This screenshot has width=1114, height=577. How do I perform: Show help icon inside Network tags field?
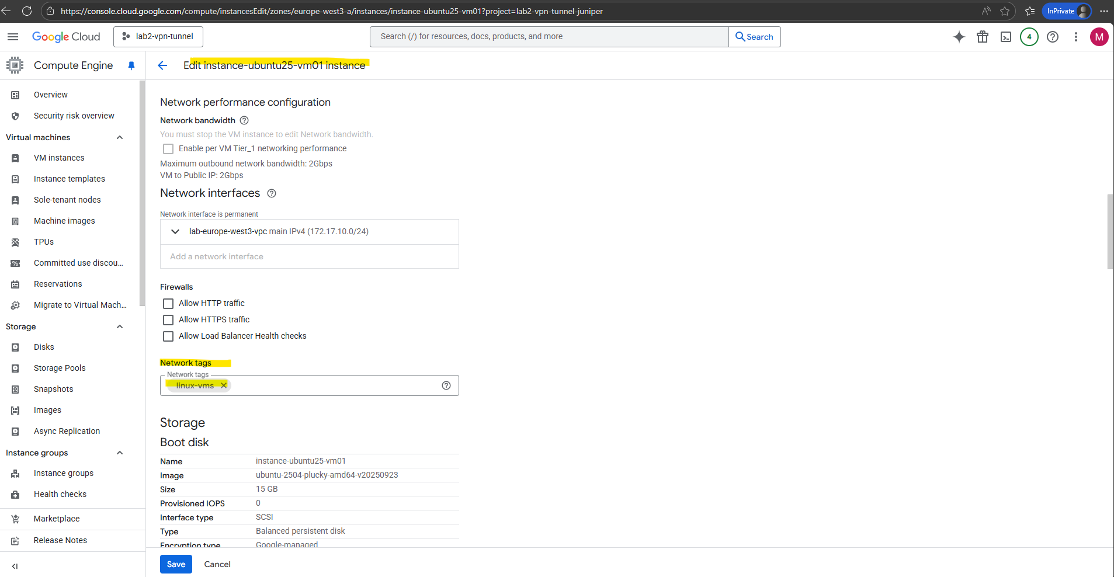pos(446,385)
